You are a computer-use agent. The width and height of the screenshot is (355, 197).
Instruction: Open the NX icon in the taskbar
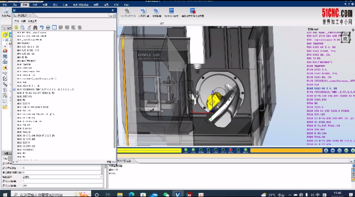point(190,194)
